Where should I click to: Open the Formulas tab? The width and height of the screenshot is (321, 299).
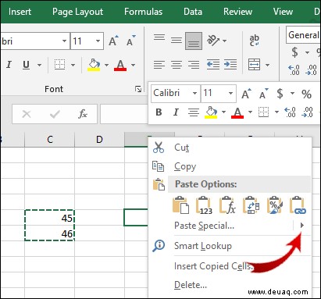(x=143, y=12)
